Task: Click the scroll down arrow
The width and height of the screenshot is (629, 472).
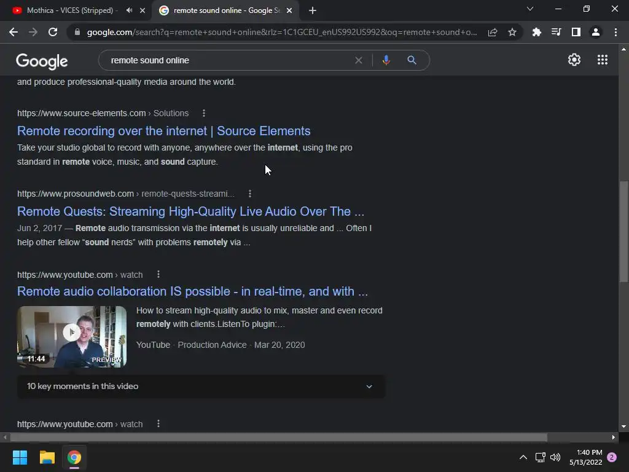Action: pyautogui.click(x=623, y=427)
